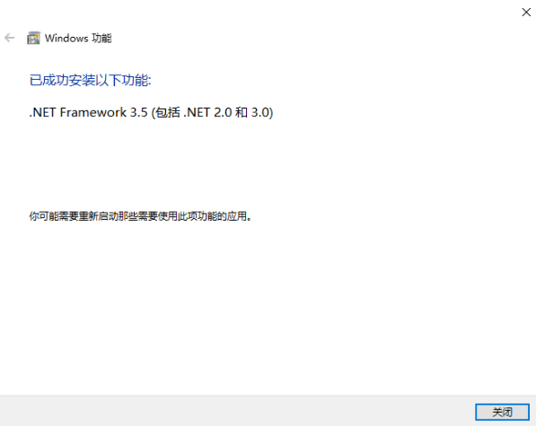Click the empty title bar area
The image size is (536, 426).
tap(259, 13)
